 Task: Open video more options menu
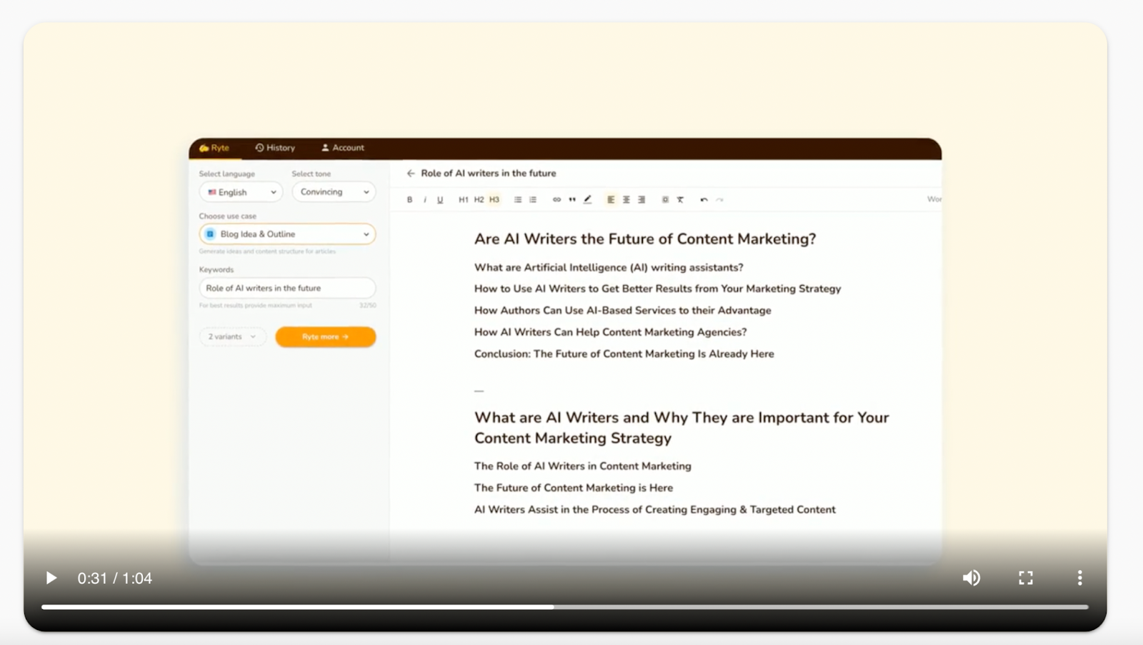[x=1079, y=578]
